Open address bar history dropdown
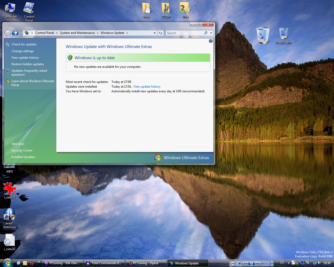 [x=154, y=33]
